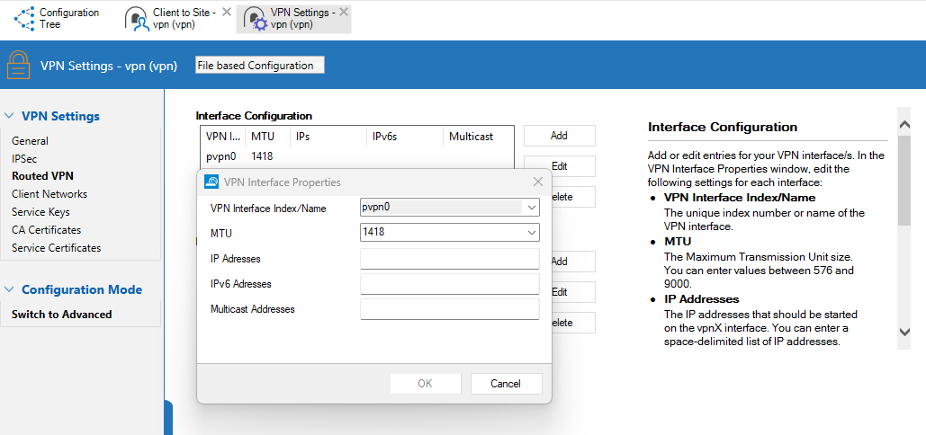
Task: Collapse the VPN Settings section
Action: 10,116
